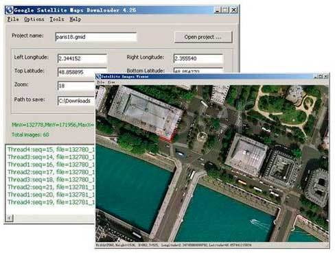Minimize the Satellite Images Viewer window
The height and width of the screenshot is (253, 335).
(x=316, y=77)
